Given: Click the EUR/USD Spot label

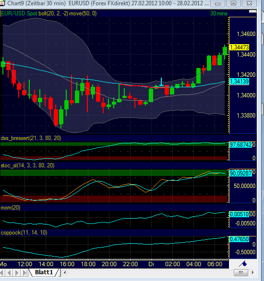Looking at the screenshot, I should click(x=19, y=13).
